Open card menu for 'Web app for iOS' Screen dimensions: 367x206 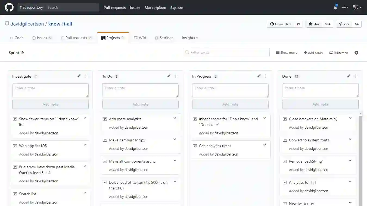pyautogui.click(x=85, y=145)
